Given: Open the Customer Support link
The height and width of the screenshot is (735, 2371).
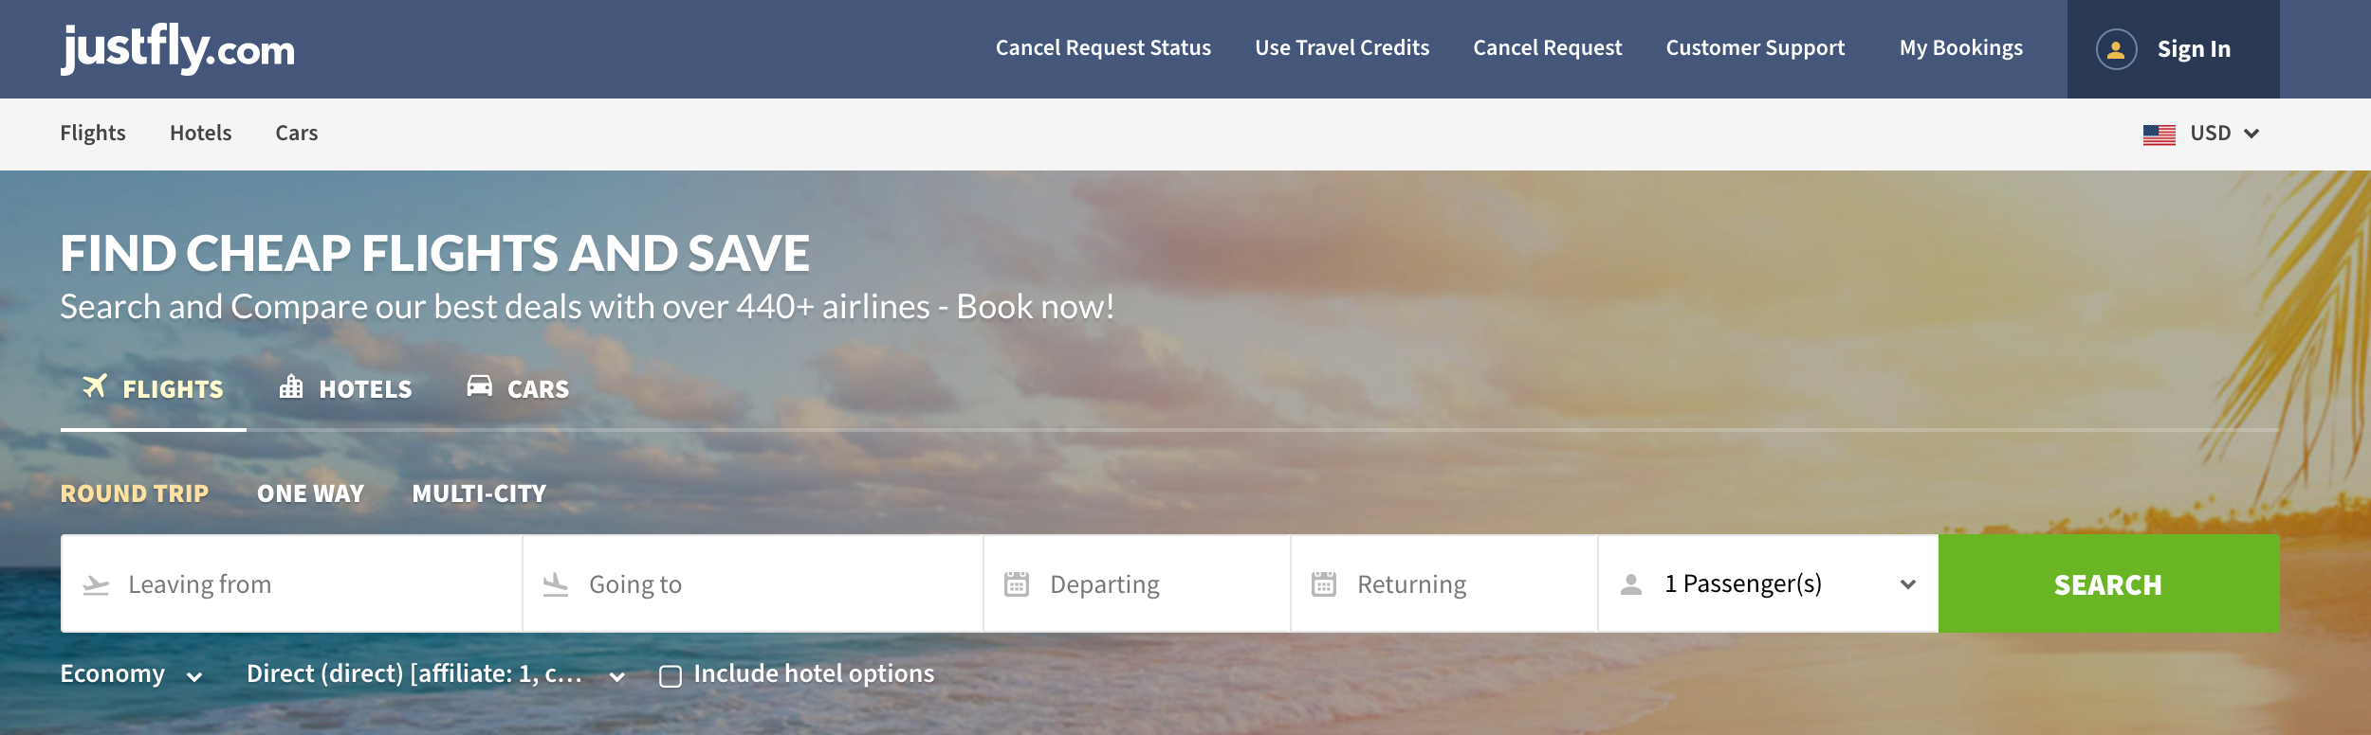Looking at the screenshot, I should click(x=1755, y=48).
